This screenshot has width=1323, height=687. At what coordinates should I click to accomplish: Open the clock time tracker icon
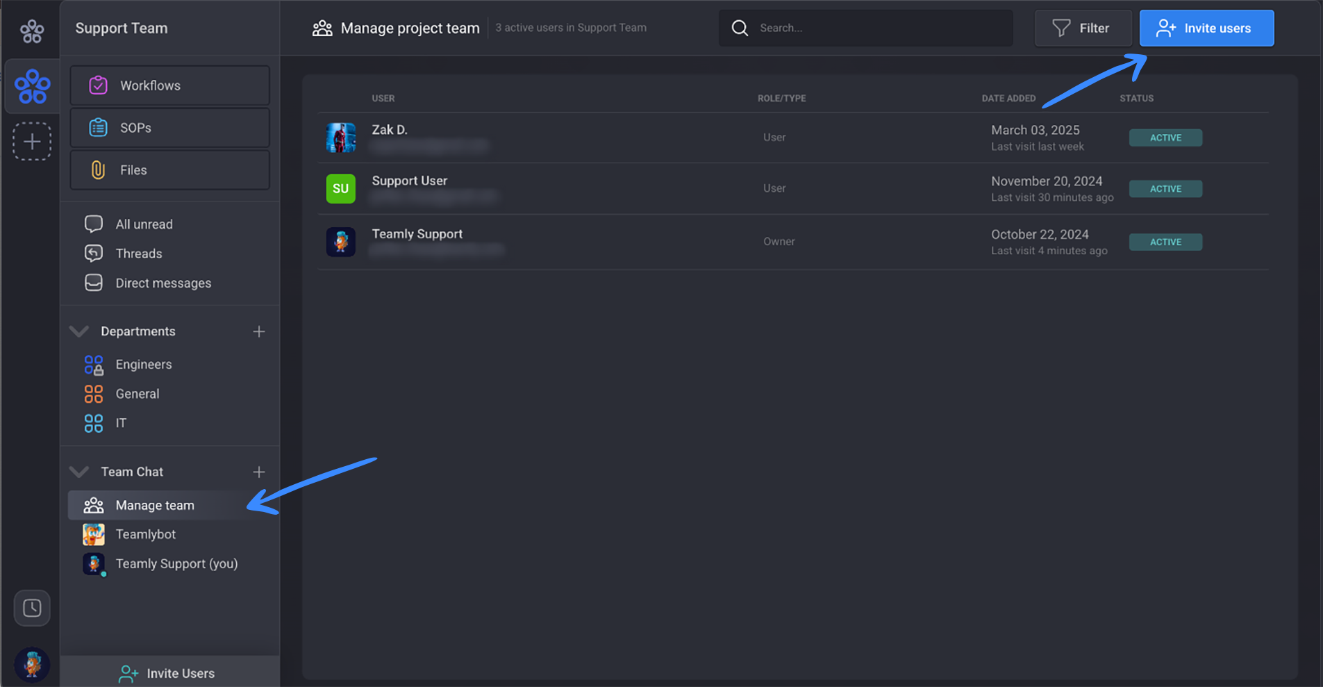tap(32, 608)
